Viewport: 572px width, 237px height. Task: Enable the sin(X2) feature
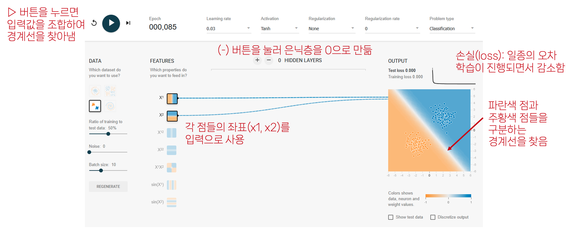(x=172, y=202)
